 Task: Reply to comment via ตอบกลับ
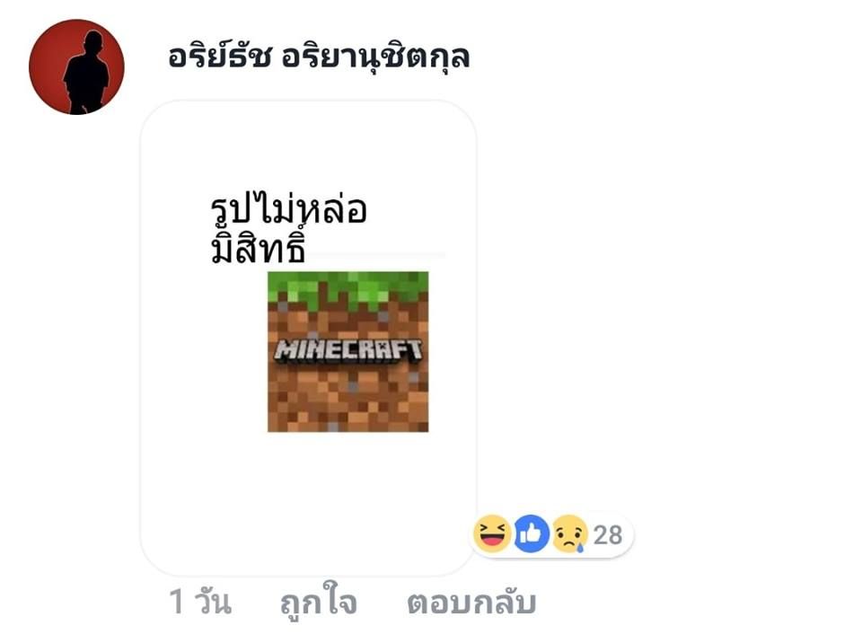pyautogui.click(x=471, y=603)
